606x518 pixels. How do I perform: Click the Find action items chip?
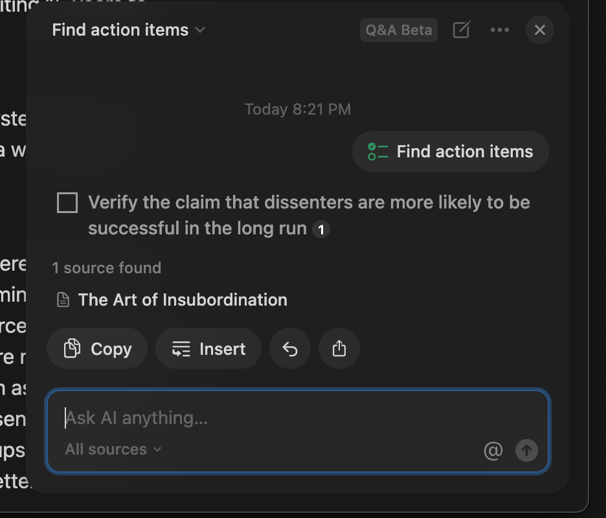[450, 152]
